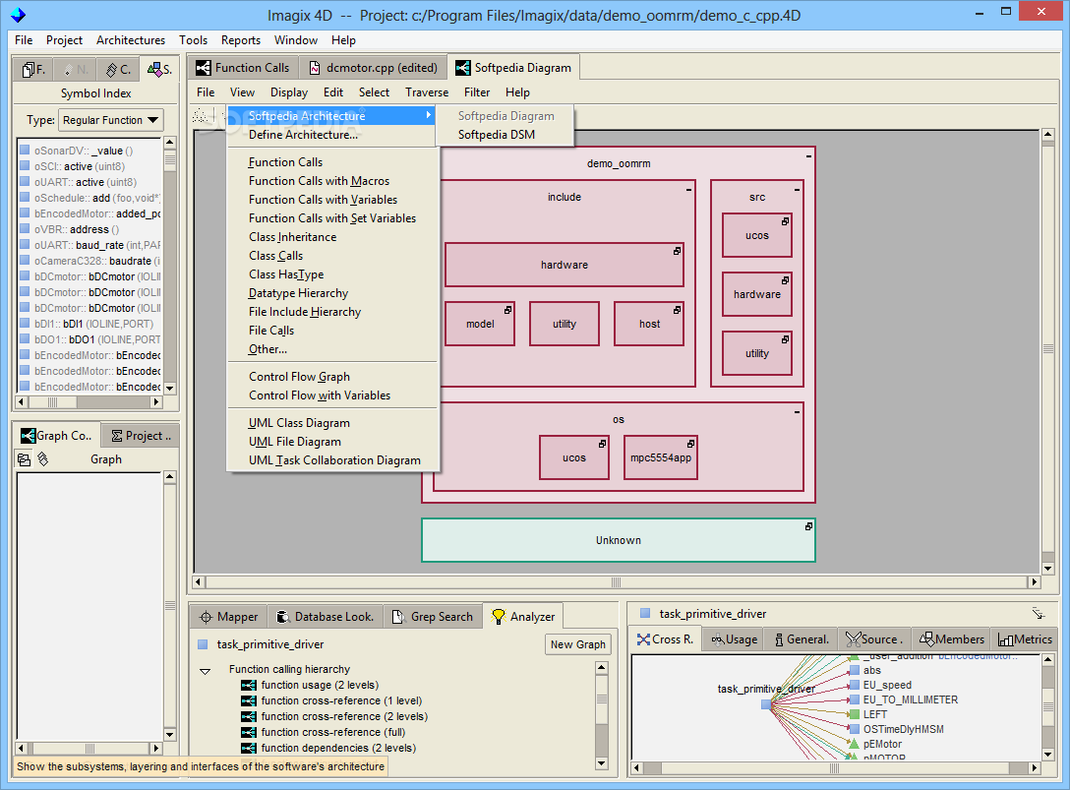Viewport: 1070px width, 790px height.
Task: Open the Symbols tab icon labeled S.
Action: point(155,69)
